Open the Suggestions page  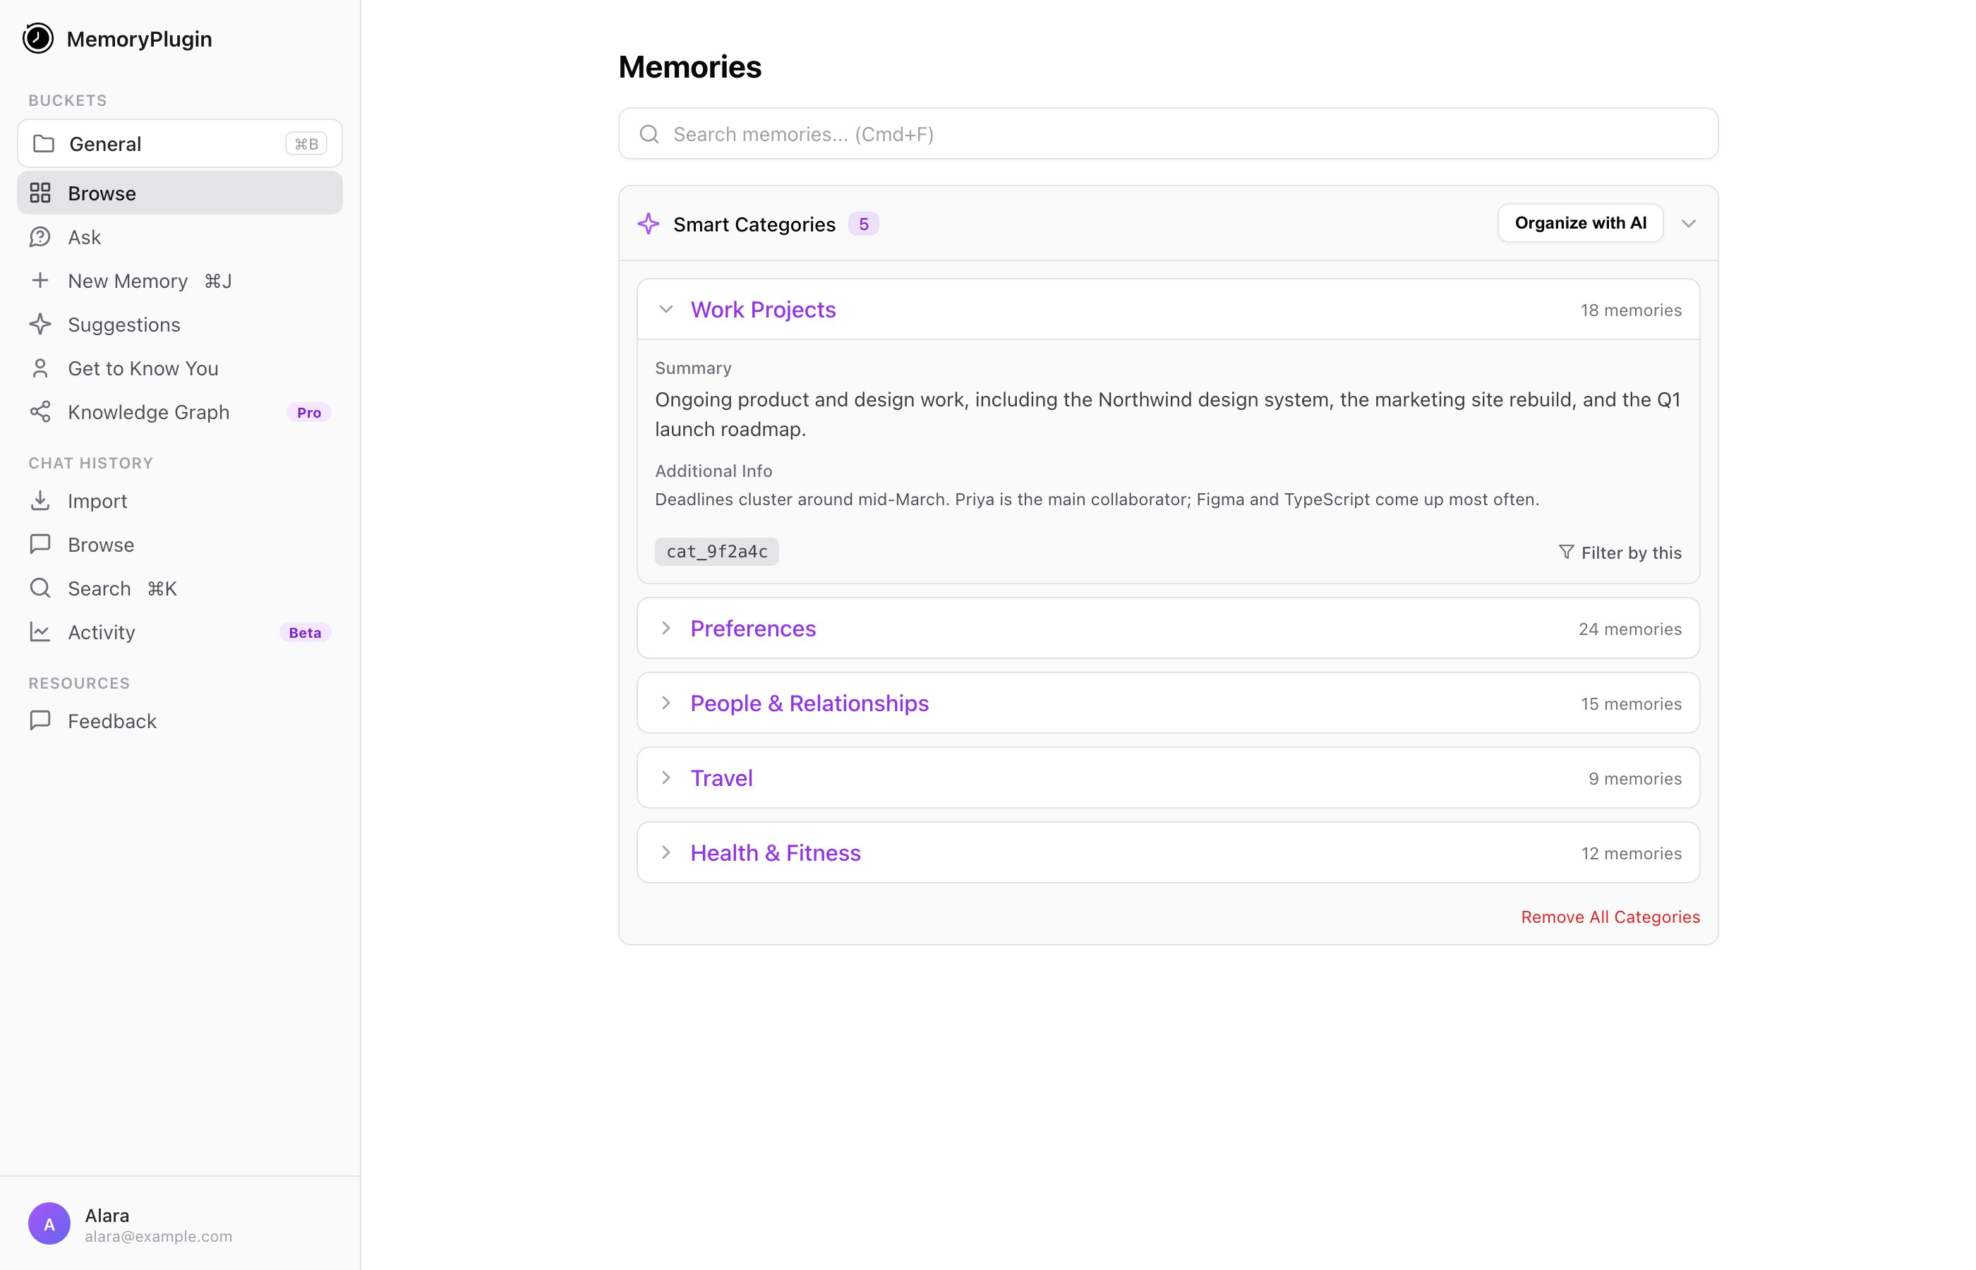click(x=180, y=324)
